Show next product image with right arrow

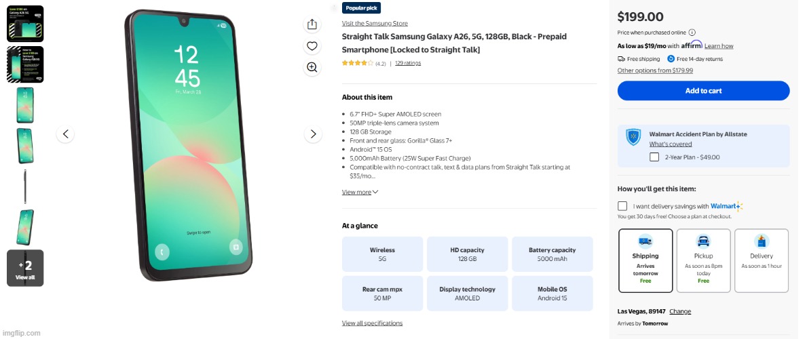313,134
